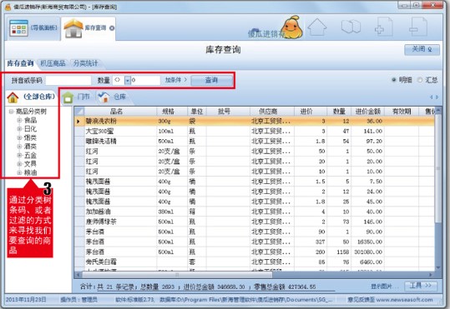Click the 2013年11月23日 date in the status bar

(26, 300)
